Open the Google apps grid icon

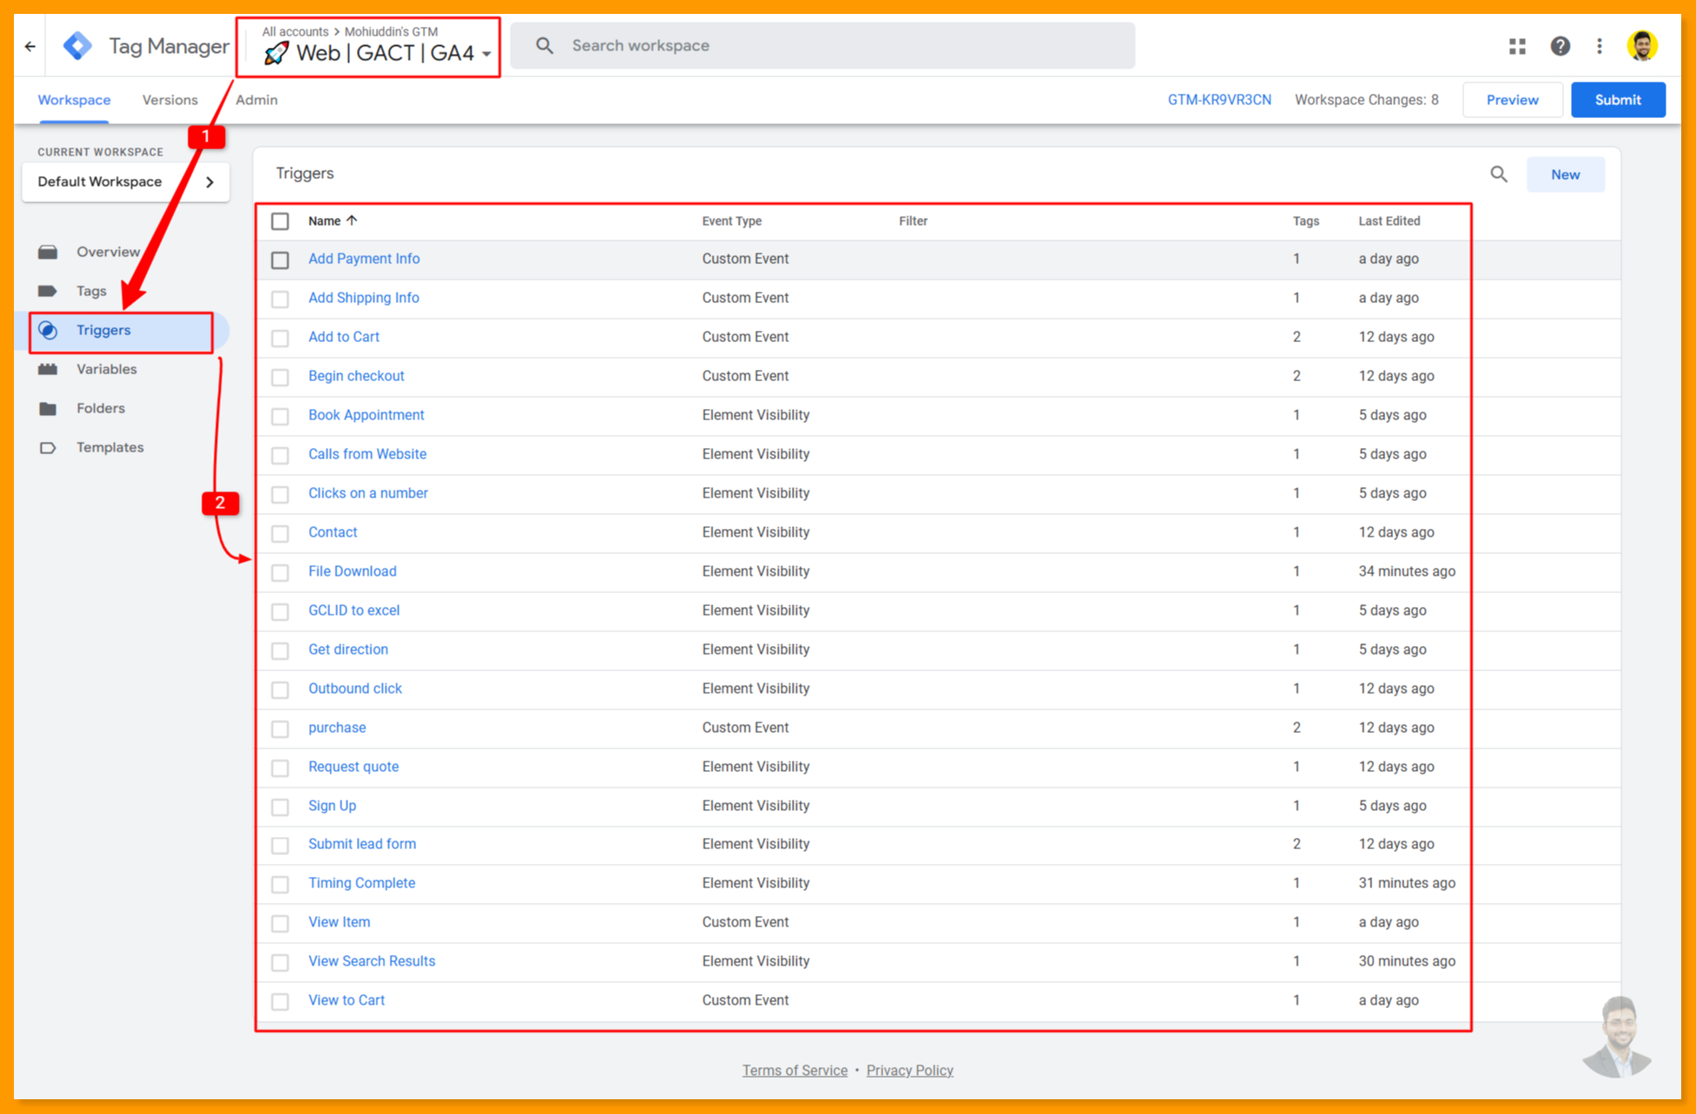tap(1517, 46)
